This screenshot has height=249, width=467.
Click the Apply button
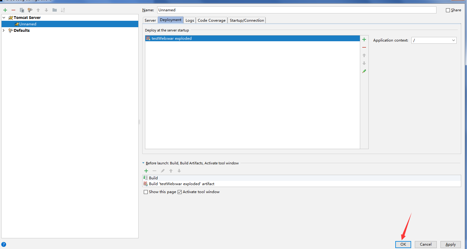(451, 244)
